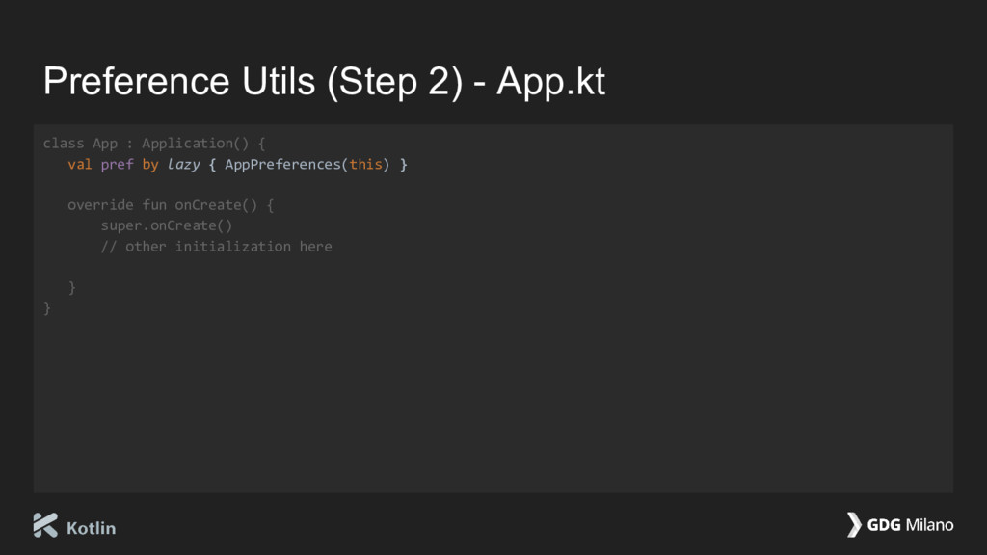Click the override fun onCreate line
The height and width of the screenshot is (555, 987).
point(171,205)
